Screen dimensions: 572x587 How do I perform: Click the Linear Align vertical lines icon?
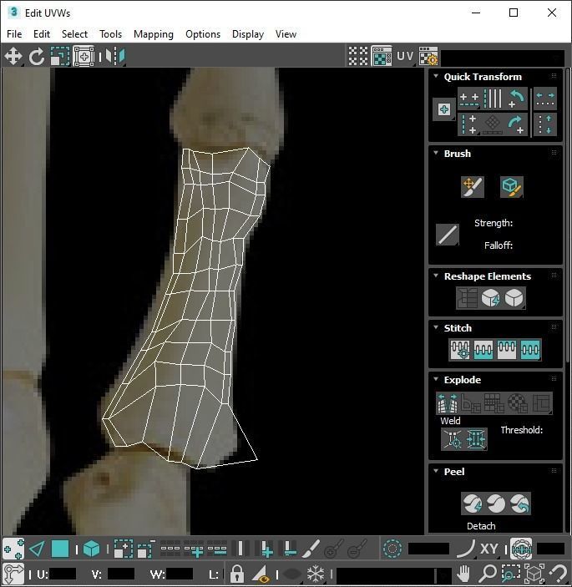(x=493, y=99)
